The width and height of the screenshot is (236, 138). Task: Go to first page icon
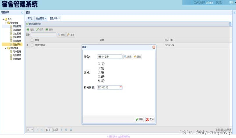pos(38,130)
